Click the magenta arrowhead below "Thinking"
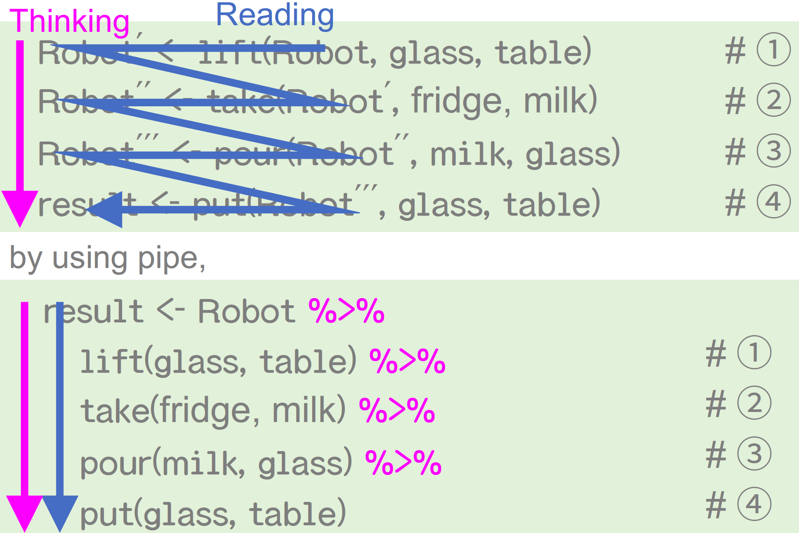Screen dimensions: 799x533 click(x=20, y=208)
